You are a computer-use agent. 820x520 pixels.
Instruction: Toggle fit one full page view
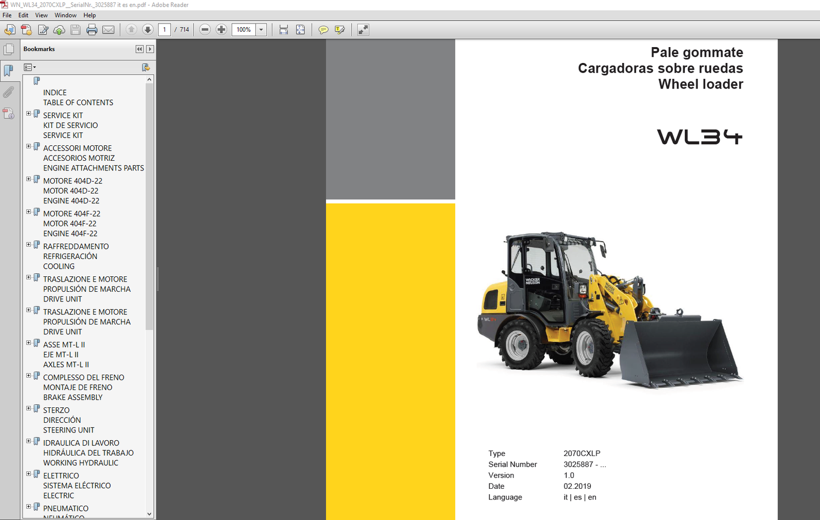[x=300, y=30]
